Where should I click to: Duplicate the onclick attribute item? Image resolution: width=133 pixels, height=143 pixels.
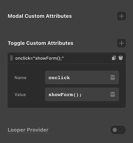pos(114,58)
